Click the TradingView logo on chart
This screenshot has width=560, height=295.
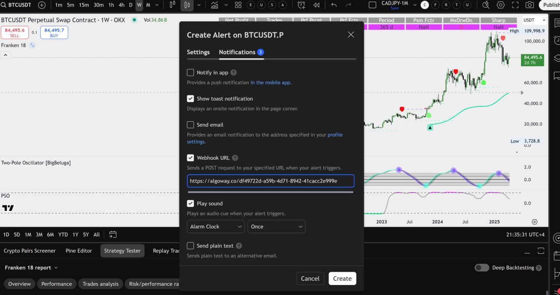8,208
